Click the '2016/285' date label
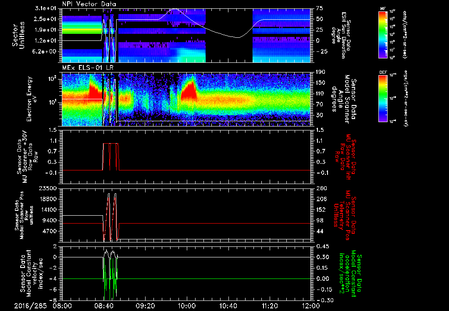Image resolution: width=449 pixels, height=311 pixels. [x=30, y=306]
